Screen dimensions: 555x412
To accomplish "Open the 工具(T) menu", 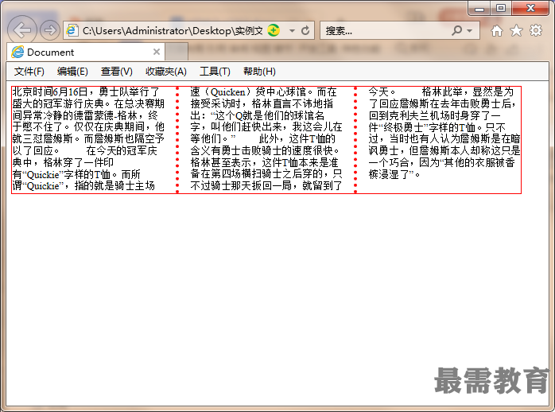I will tap(215, 72).
